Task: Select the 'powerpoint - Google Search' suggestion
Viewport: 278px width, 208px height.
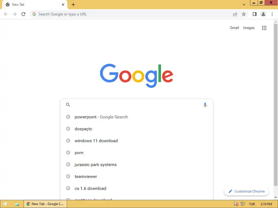Action: [x=137, y=117]
